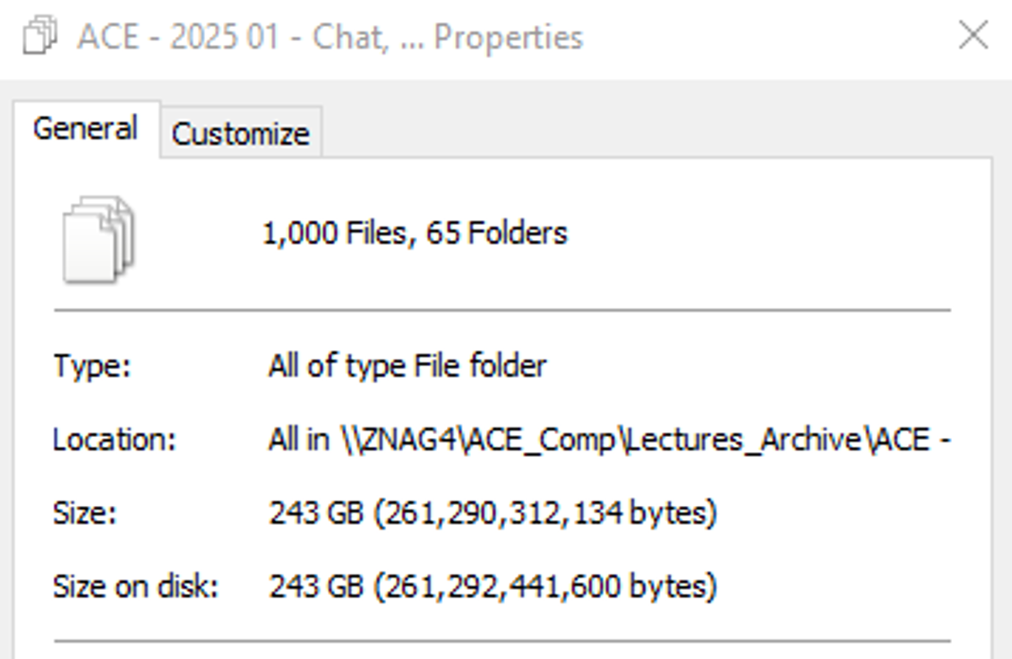Click the Type label
1012x659 pixels.
click(92, 366)
